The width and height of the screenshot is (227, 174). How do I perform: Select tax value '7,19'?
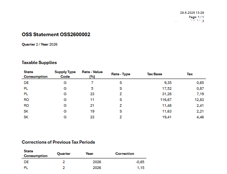pos(200,94)
